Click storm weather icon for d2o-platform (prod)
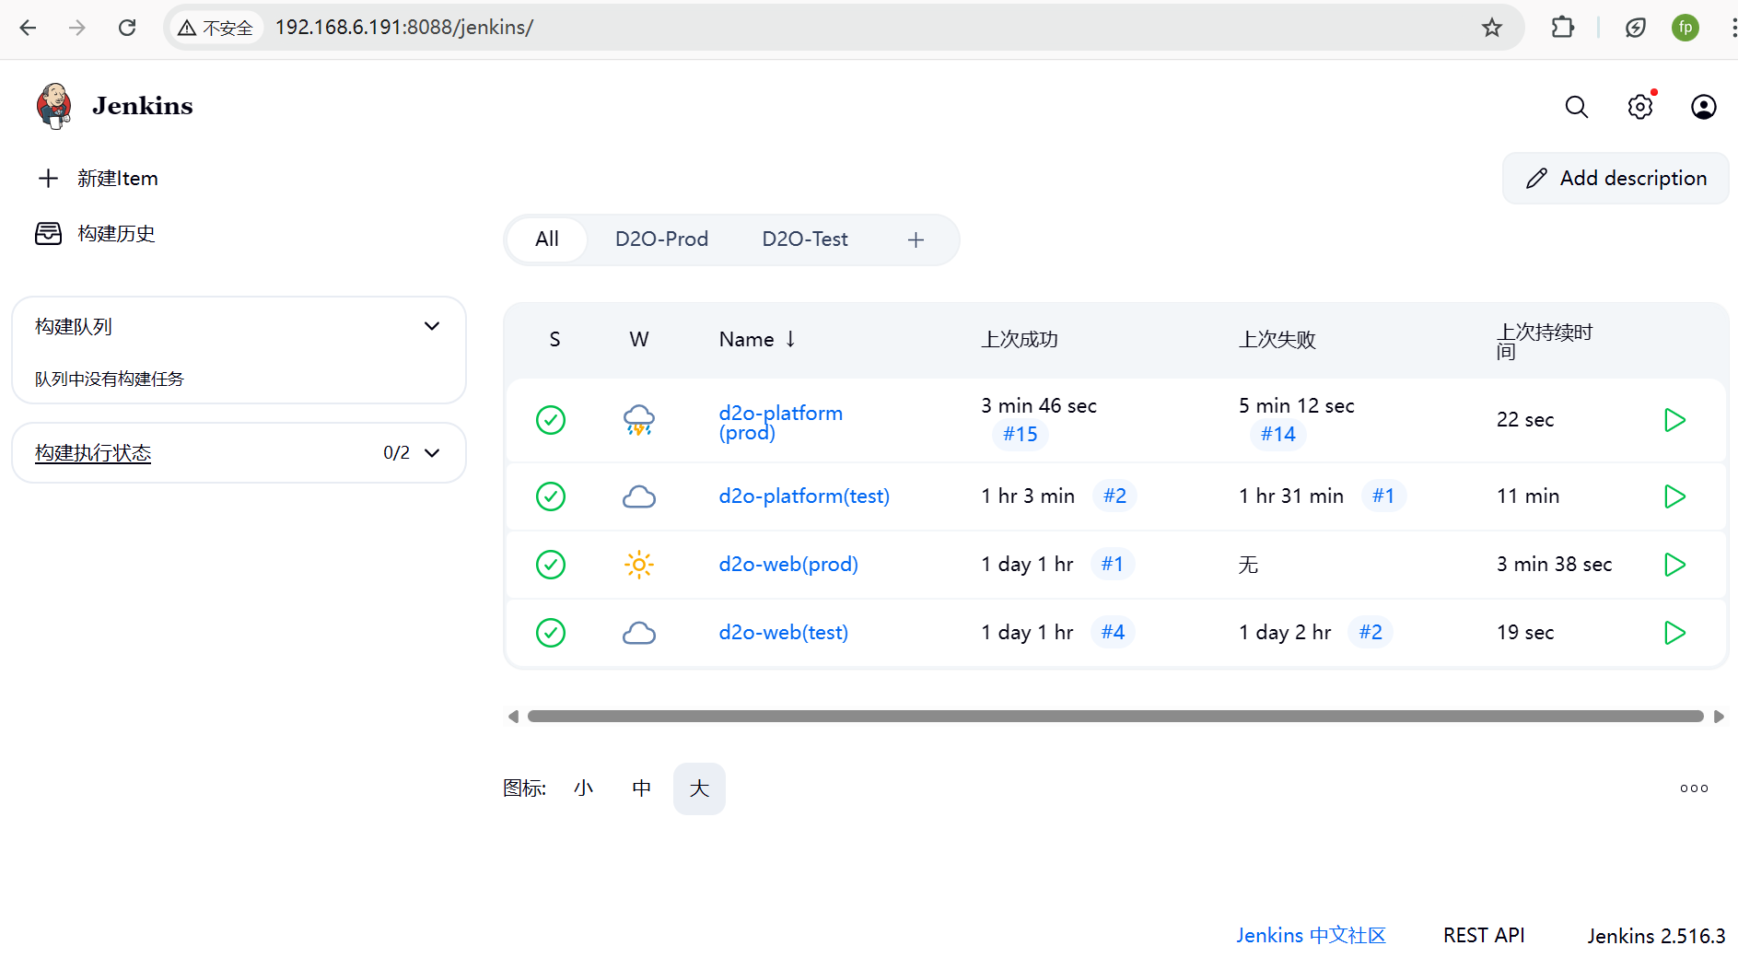The image size is (1738, 969). click(639, 420)
